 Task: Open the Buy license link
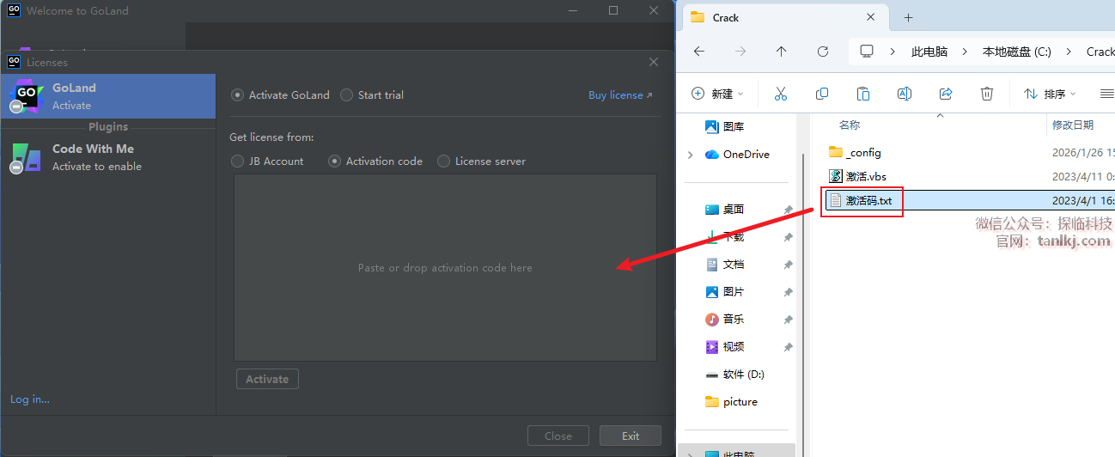tap(619, 95)
